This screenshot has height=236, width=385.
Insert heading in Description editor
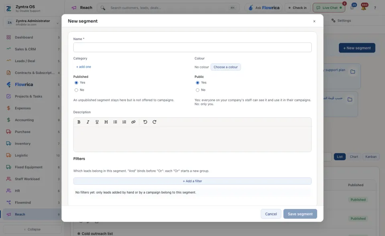tap(106, 122)
